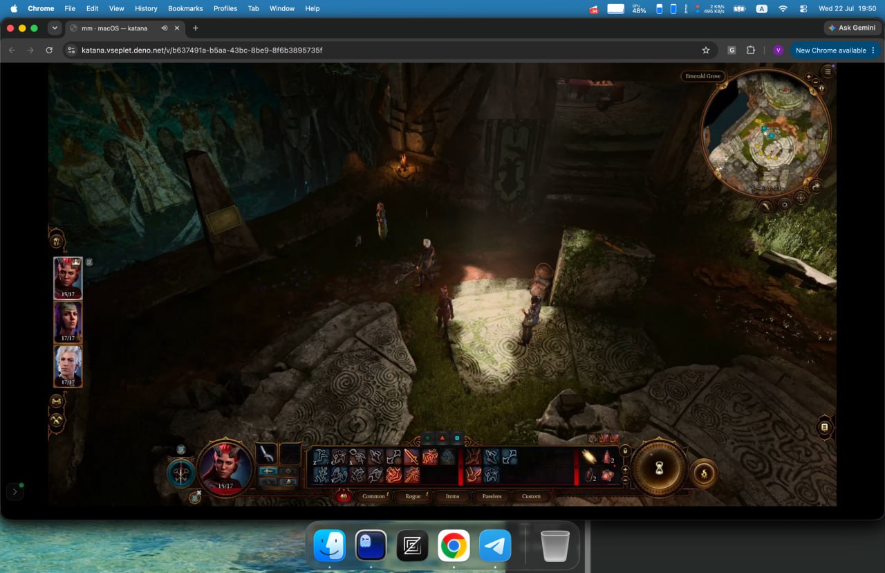Select the purple-haired companion party portrait
Screen dimensions: 885x573
[68, 322]
